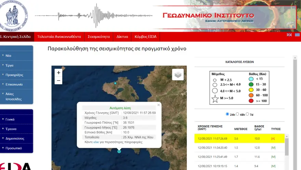The image size is (301, 170).
Task: Open the Σεισμικότητα menu
Action: point(99,37)
